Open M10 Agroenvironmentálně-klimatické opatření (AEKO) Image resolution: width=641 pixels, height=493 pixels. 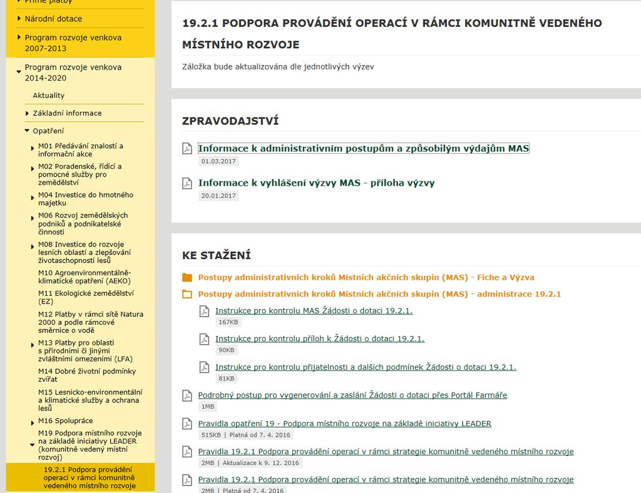85,277
